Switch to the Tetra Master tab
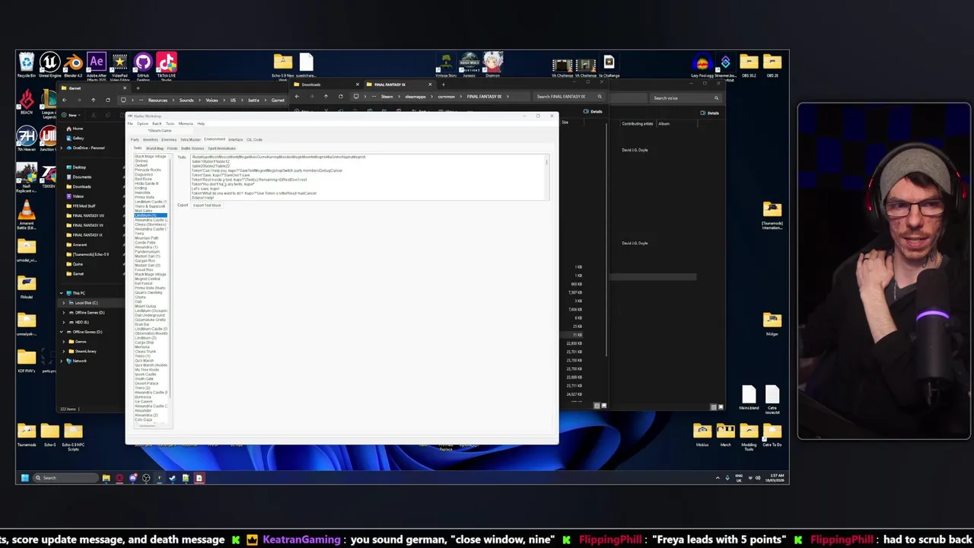Screen dimensions: 974x548 pyautogui.click(x=190, y=139)
